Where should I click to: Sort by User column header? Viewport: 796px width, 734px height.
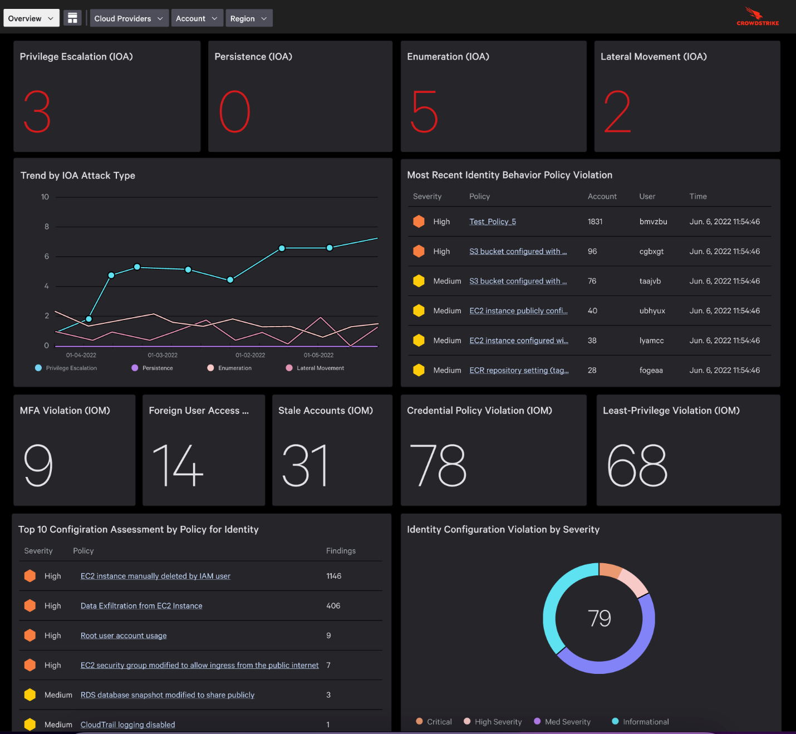pyautogui.click(x=647, y=196)
